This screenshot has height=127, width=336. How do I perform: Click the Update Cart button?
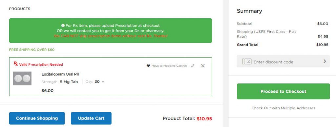tap(91, 118)
